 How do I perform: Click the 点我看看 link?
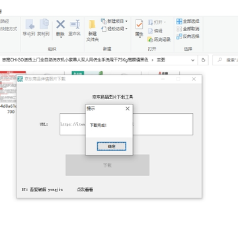85,190
